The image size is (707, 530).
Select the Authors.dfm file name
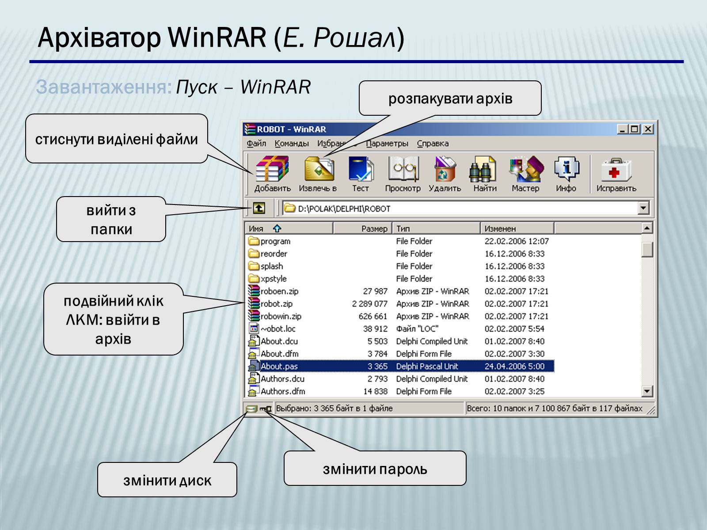(x=283, y=391)
